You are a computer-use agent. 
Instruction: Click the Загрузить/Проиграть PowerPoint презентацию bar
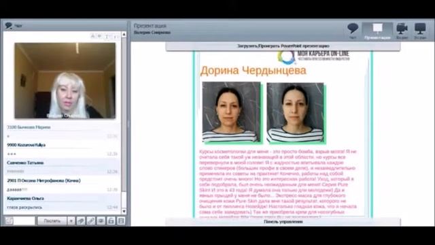[x=283, y=46]
